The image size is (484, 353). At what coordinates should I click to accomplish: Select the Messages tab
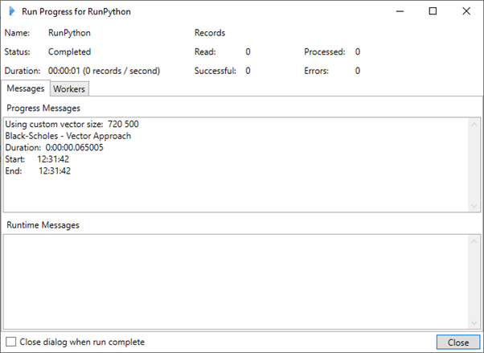click(x=26, y=88)
